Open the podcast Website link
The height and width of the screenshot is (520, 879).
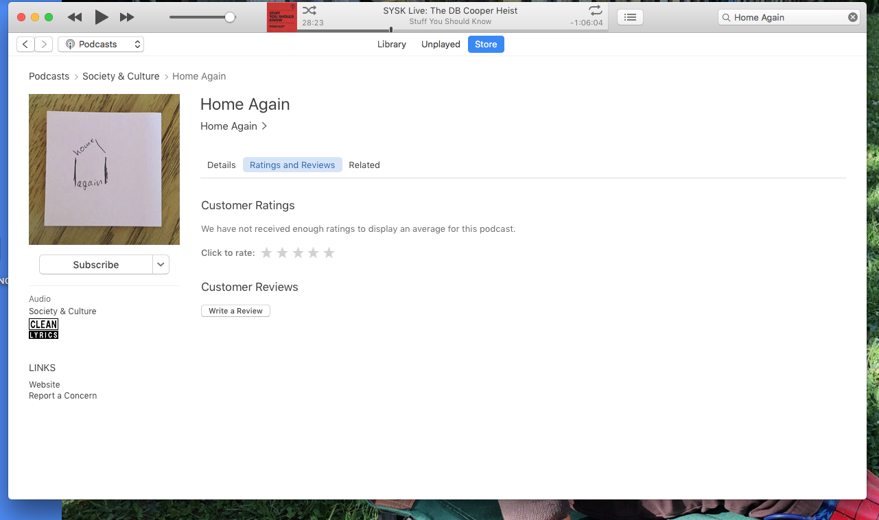45,385
